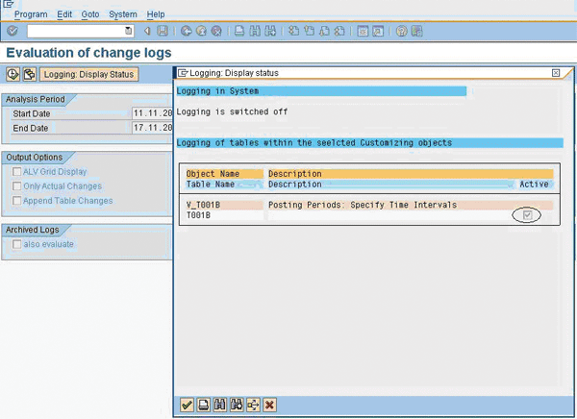Close the Logging: Display status dialog

(556, 73)
